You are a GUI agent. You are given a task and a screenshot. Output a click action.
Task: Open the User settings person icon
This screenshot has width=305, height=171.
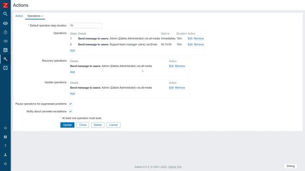point(5,155)
